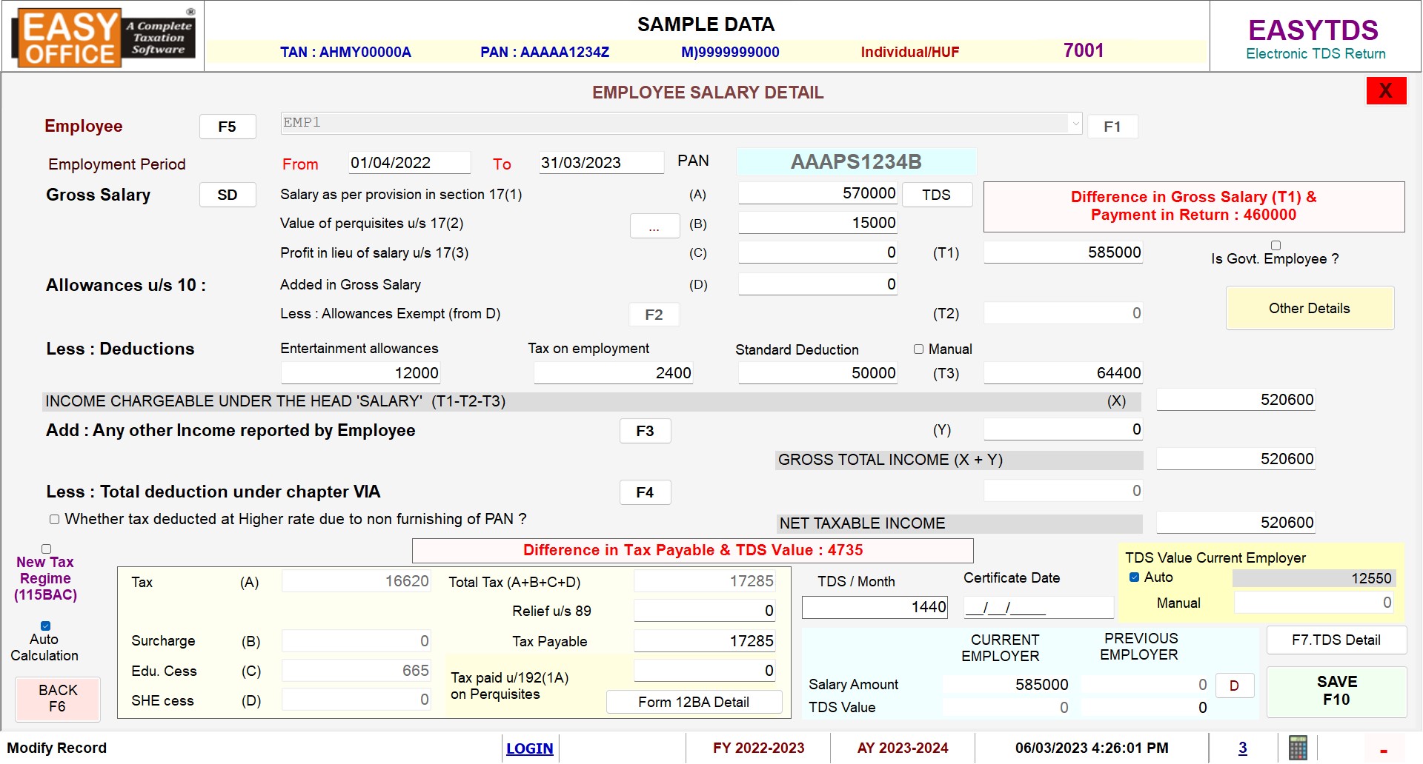
Task: Enable New Tax Regime 115BAC checkbox
Action: click(46, 549)
